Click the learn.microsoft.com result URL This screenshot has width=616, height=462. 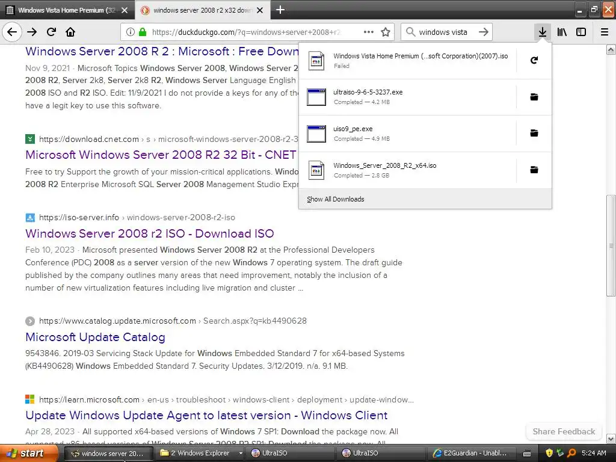[x=226, y=399]
